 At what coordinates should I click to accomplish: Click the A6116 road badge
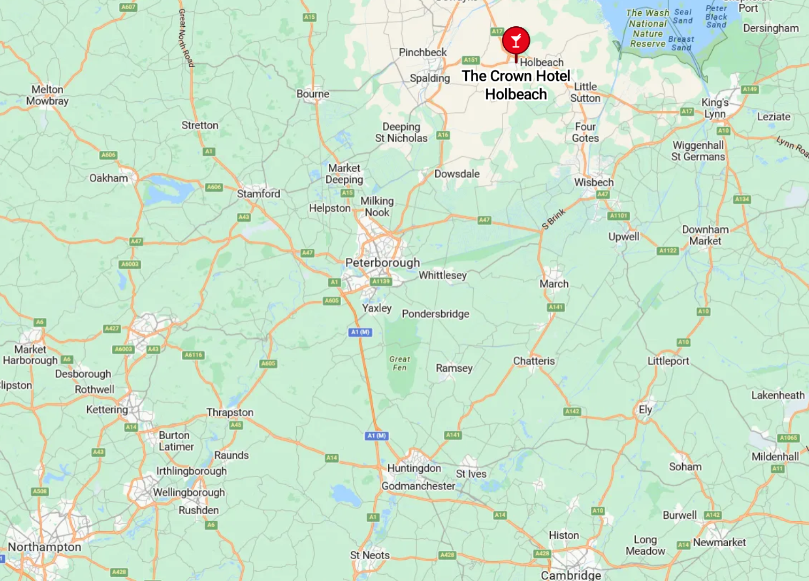[x=194, y=355]
